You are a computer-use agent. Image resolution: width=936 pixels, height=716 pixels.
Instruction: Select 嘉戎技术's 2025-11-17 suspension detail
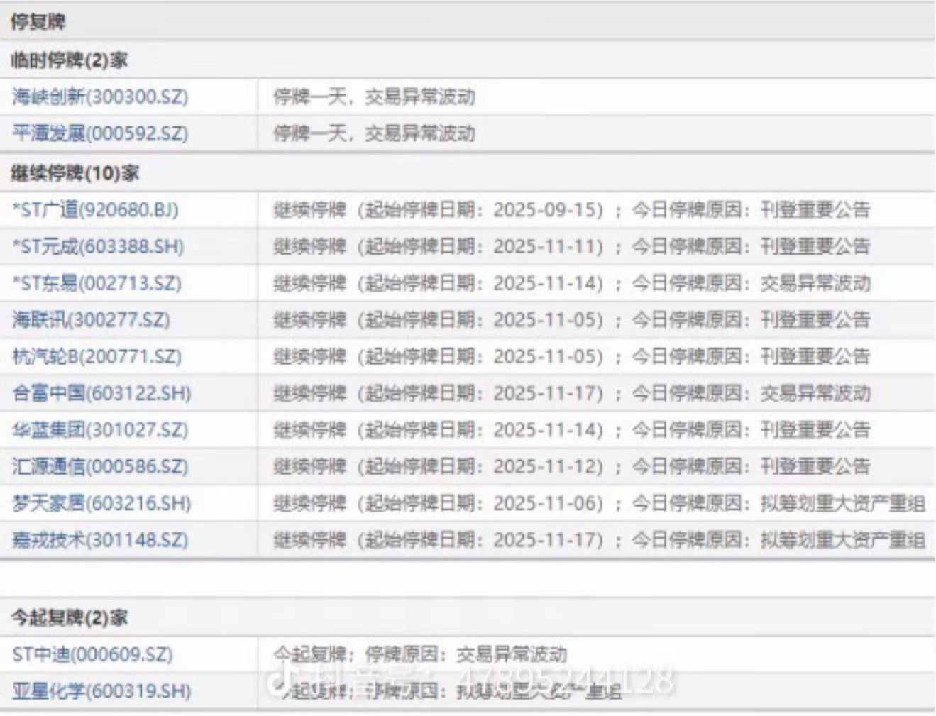coord(600,540)
